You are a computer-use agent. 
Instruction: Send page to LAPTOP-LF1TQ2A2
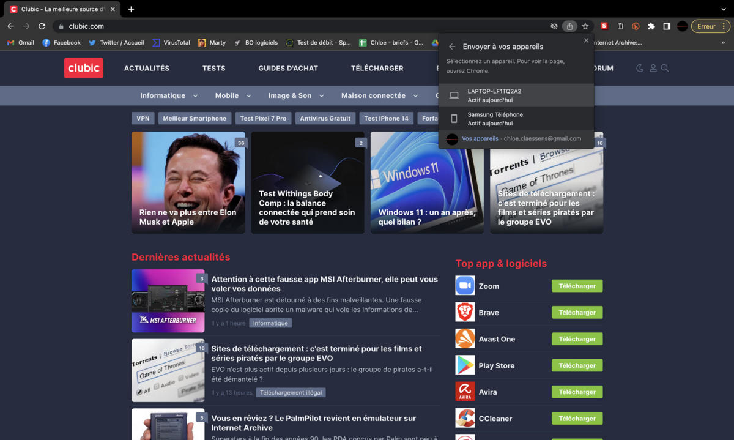[516, 95]
